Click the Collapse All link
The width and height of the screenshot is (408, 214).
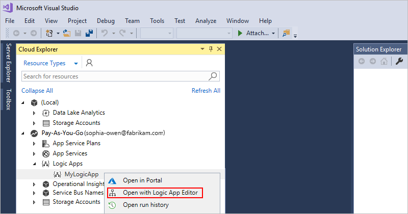(x=37, y=91)
